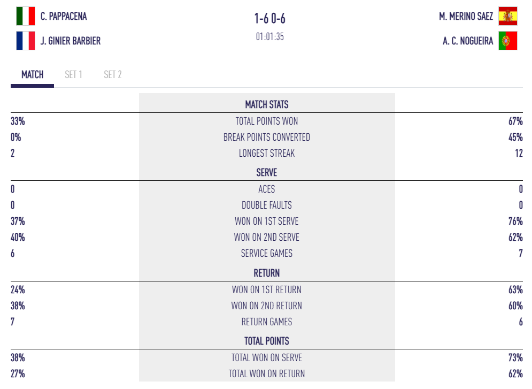Click the RETURN section header
This screenshot has width=532, height=389.
[267, 273]
